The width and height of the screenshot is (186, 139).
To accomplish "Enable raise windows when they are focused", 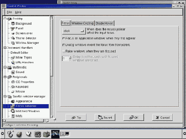I will (64, 51).
